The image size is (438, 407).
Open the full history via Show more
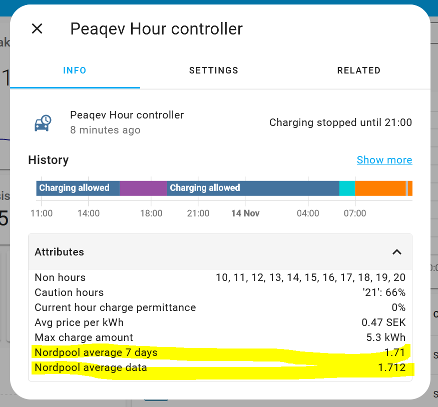click(384, 160)
